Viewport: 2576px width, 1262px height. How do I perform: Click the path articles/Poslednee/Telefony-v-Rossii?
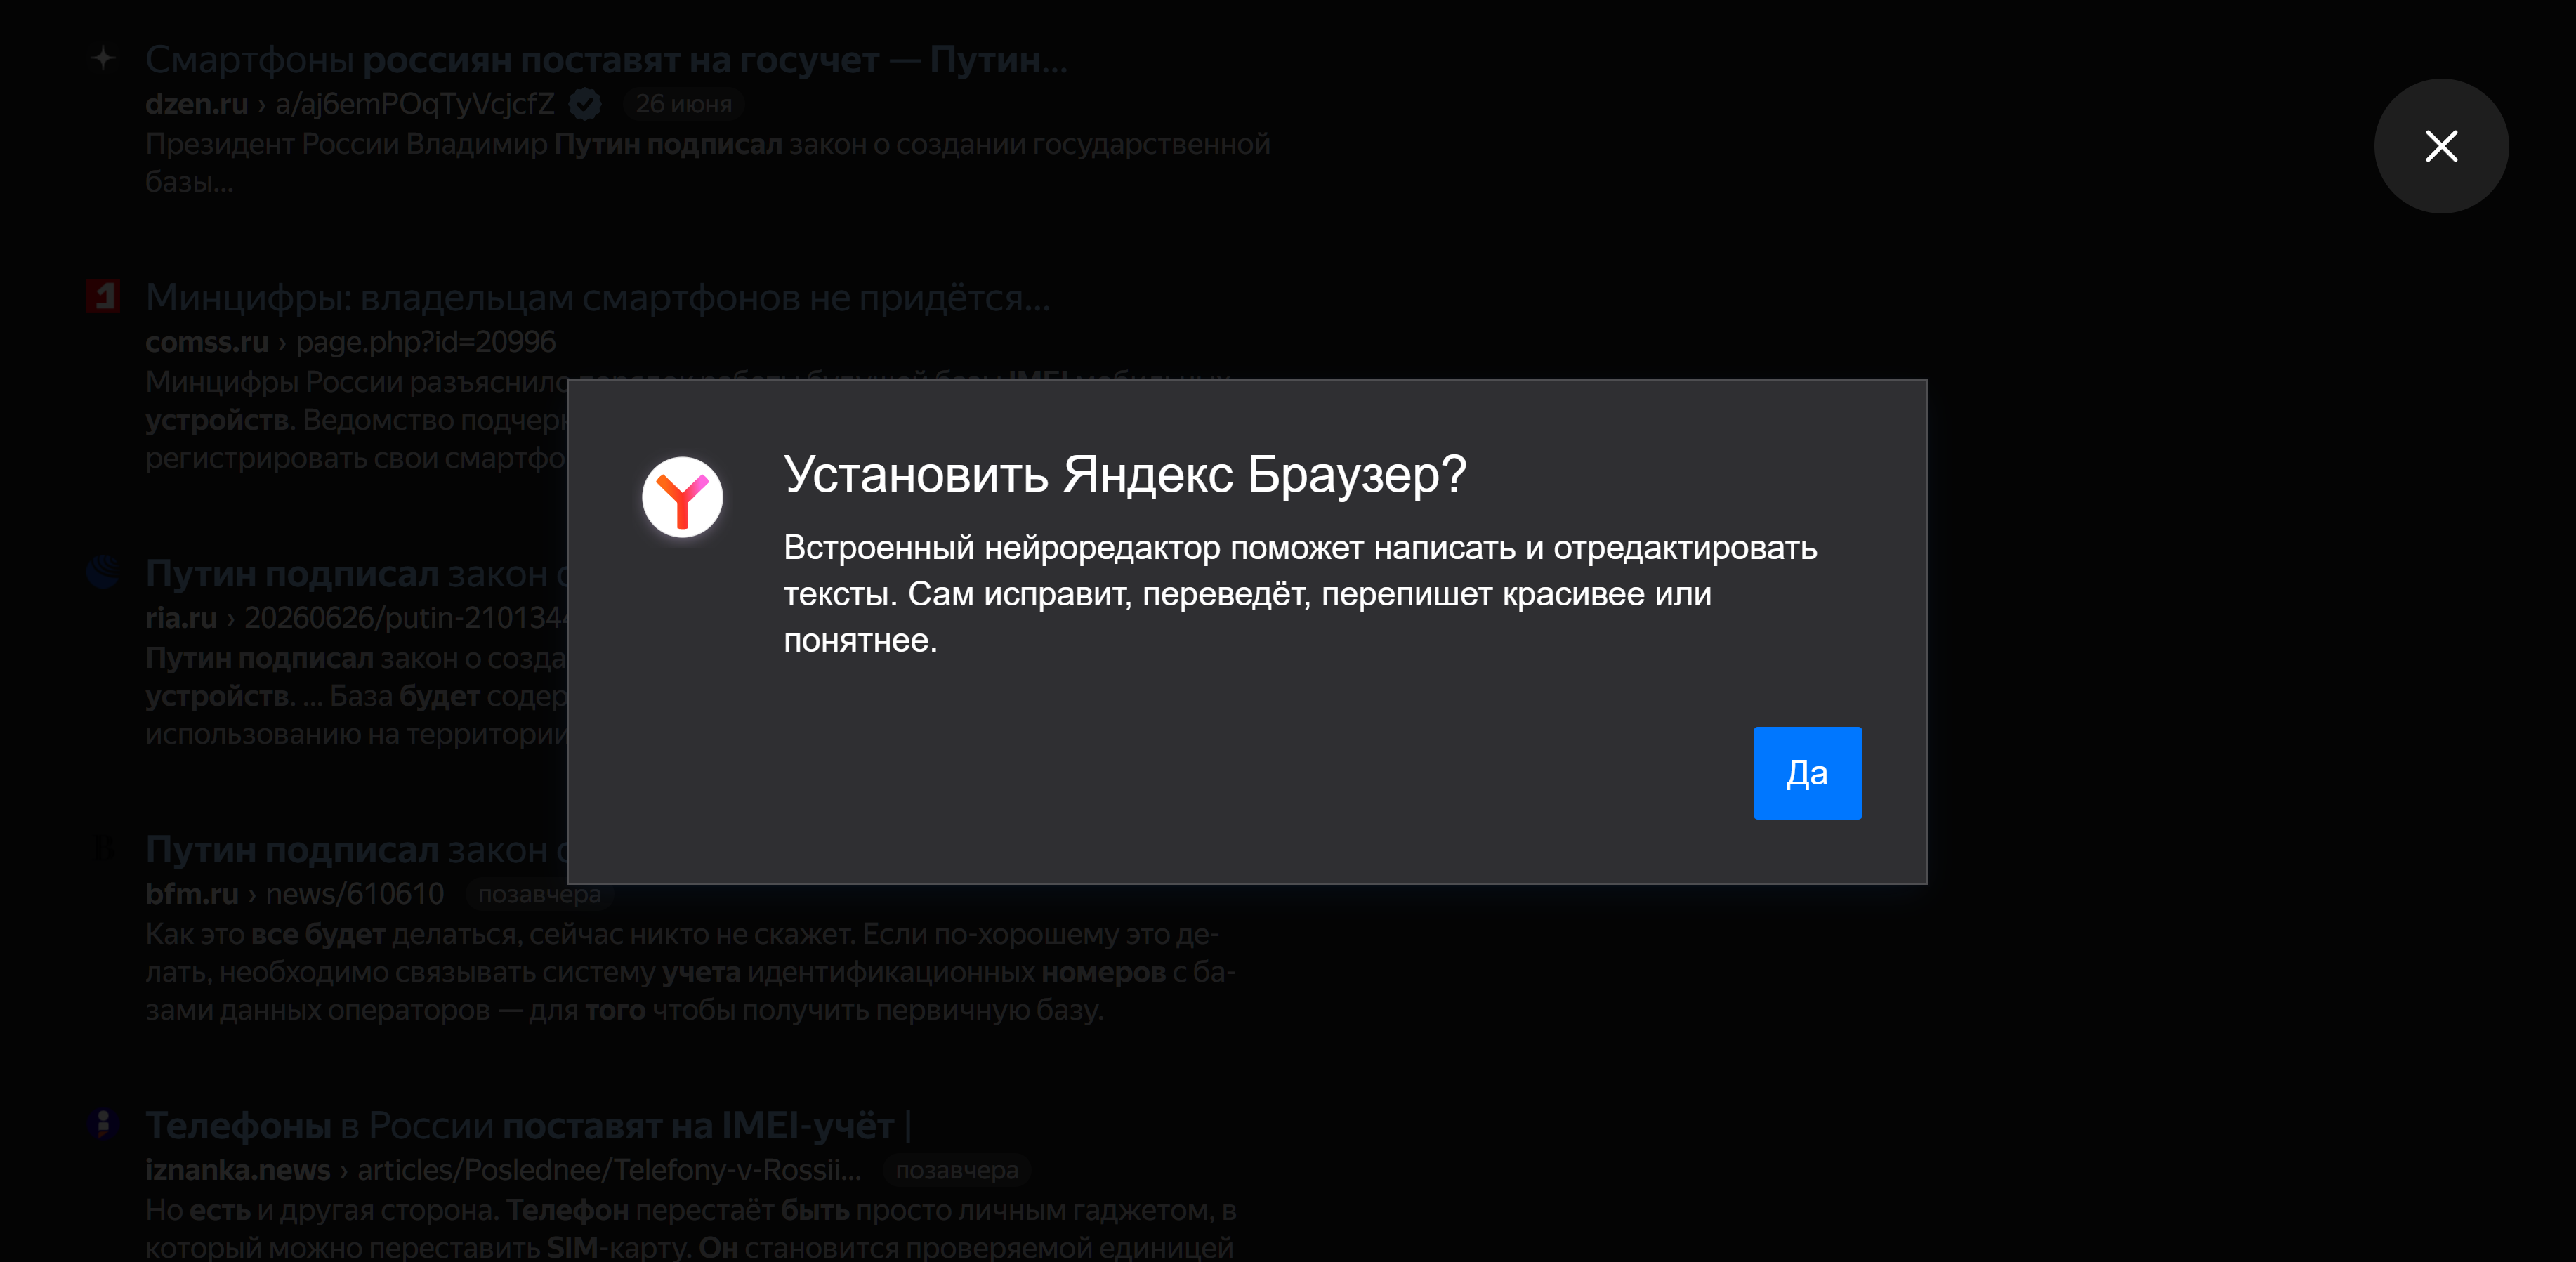pyautogui.click(x=609, y=1170)
